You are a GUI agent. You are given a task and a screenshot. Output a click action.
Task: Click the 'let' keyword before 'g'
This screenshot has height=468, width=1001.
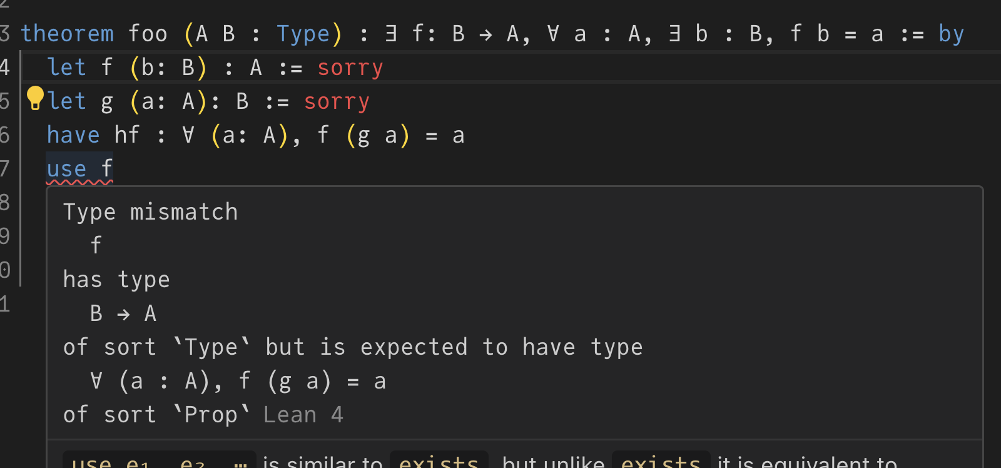pos(66,101)
